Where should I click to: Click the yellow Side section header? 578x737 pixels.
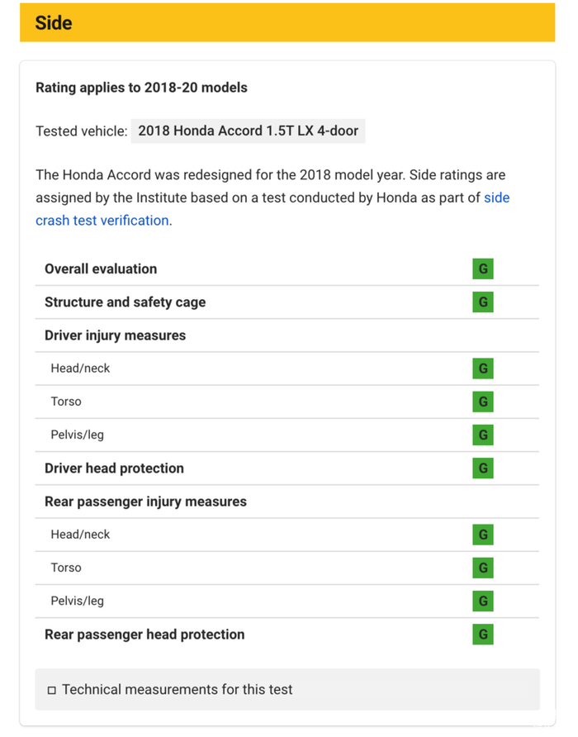[x=287, y=22]
